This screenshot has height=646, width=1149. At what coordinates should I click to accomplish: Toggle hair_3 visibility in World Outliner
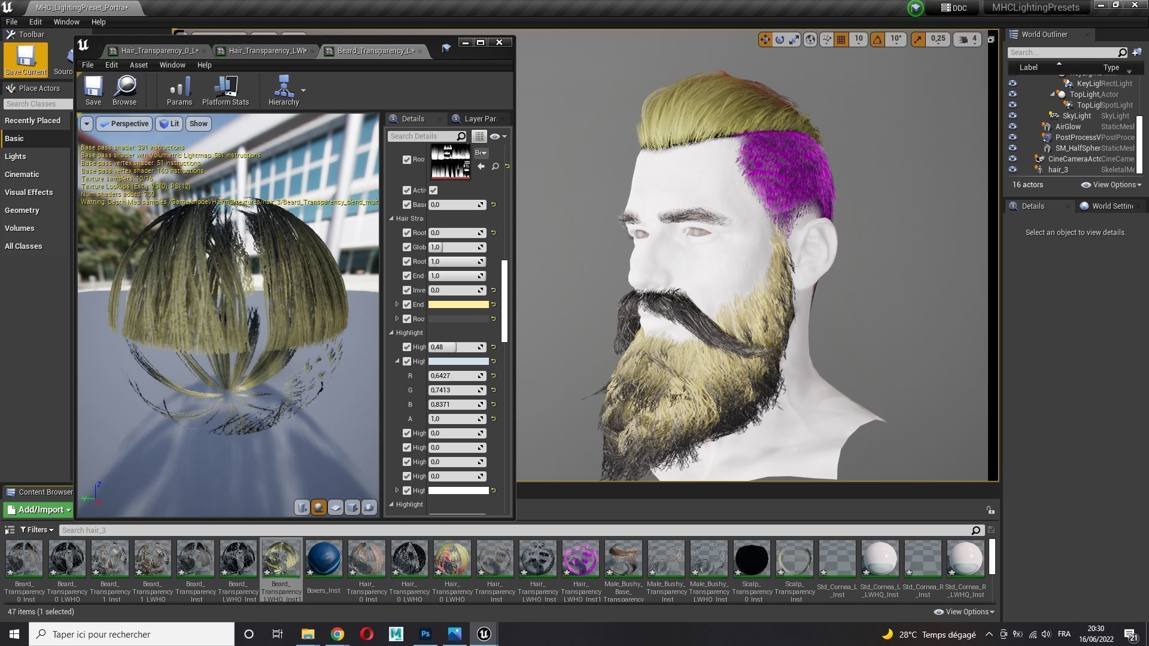(x=1013, y=170)
